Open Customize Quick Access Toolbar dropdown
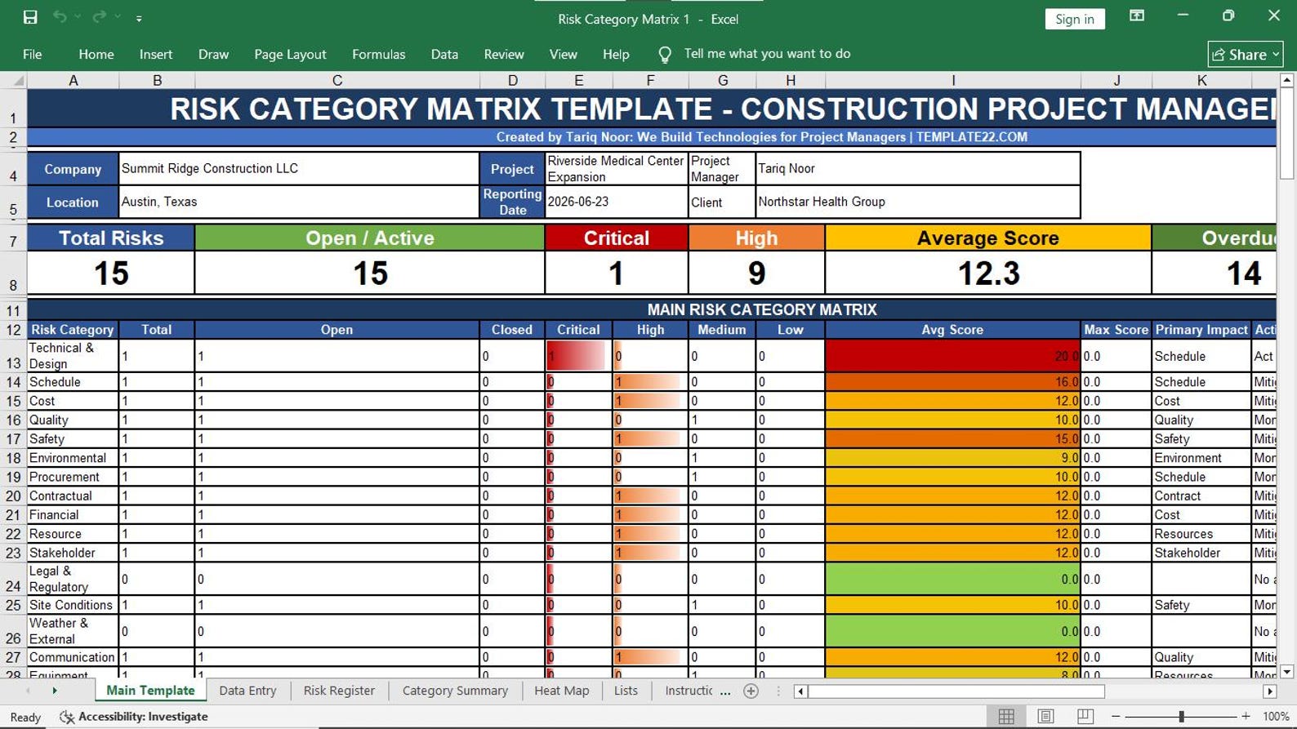This screenshot has height=729, width=1297. [x=139, y=18]
